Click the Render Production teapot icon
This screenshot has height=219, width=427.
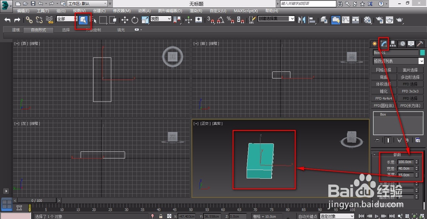(x=400, y=20)
